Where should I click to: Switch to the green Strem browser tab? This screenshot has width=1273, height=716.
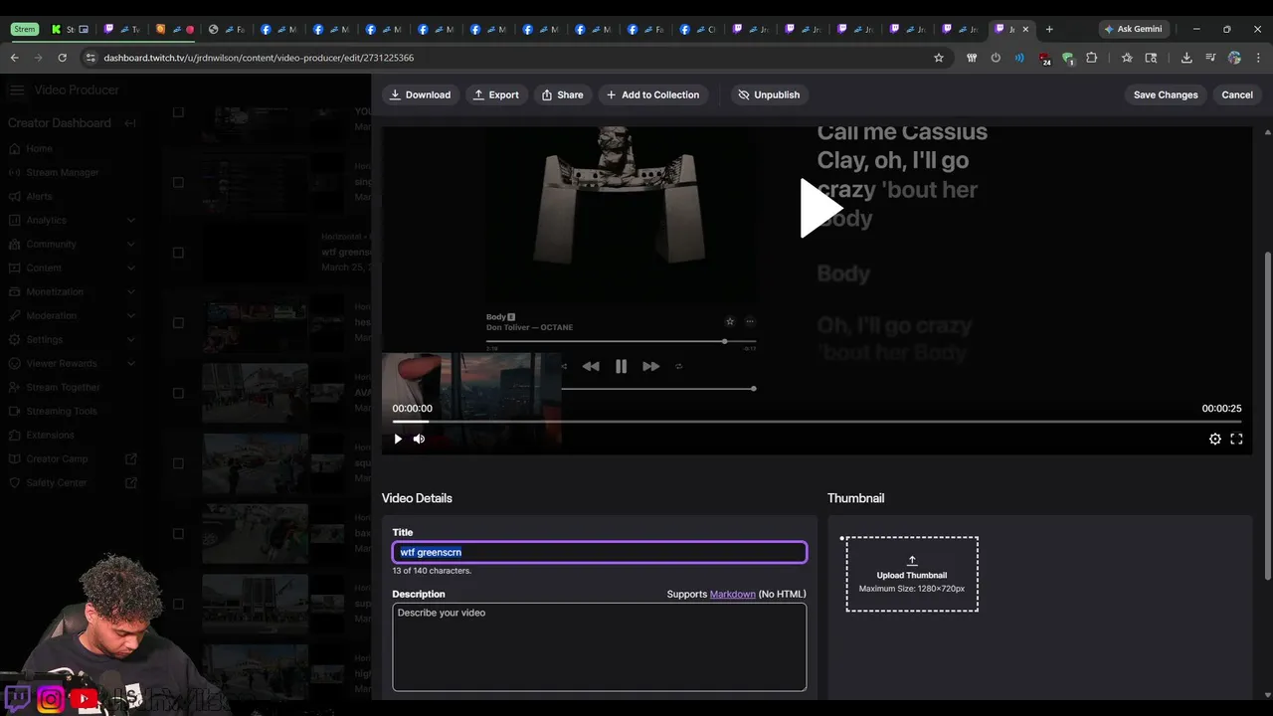point(24,29)
